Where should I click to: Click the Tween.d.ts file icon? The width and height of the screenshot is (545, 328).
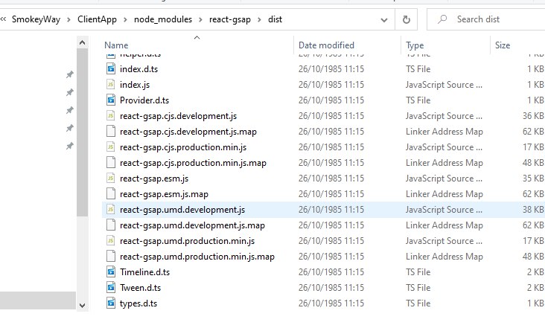[x=110, y=287]
